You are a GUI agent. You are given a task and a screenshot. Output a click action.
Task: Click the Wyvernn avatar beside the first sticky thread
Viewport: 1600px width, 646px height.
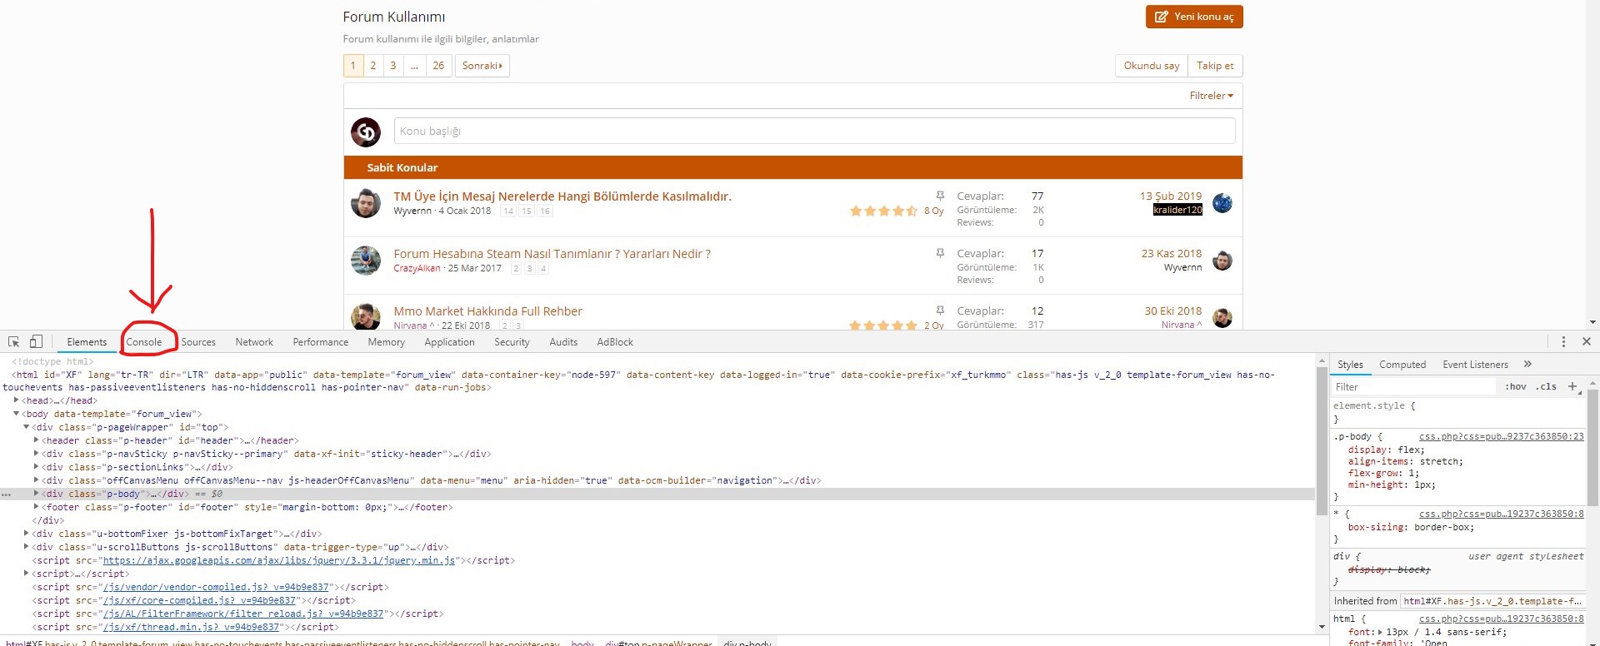365,203
